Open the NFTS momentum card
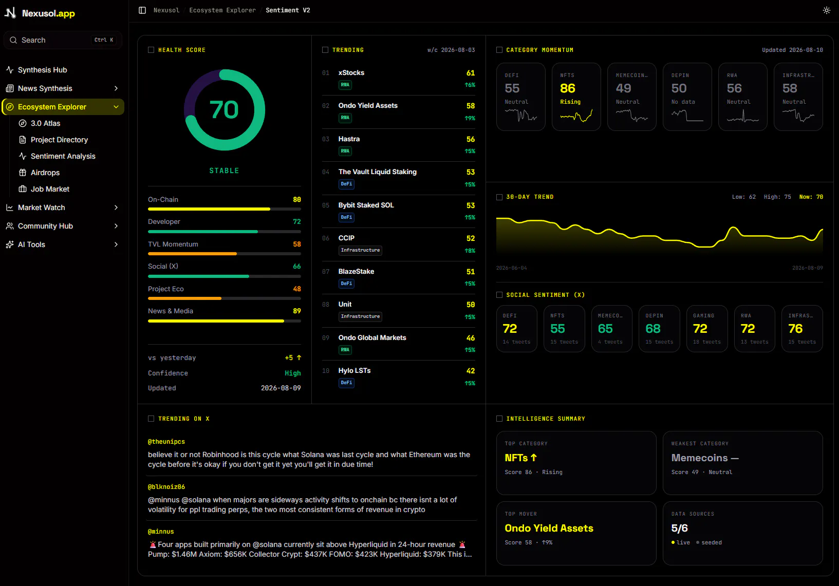Screen dimensions: 839x586 pyautogui.click(x=576, y=97)
